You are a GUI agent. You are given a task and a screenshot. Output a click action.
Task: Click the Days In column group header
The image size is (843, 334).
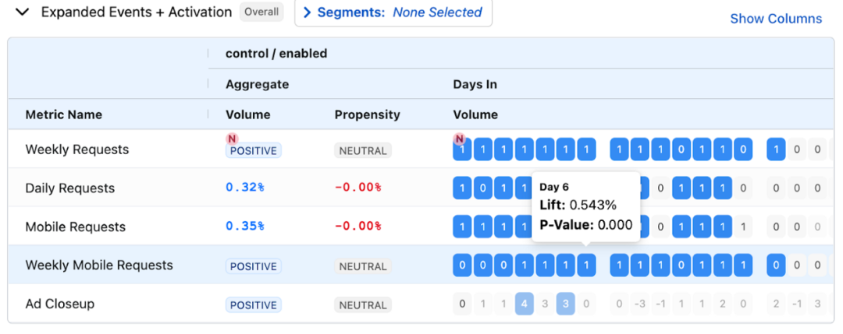pyautogui.click(x=475, y=84)
